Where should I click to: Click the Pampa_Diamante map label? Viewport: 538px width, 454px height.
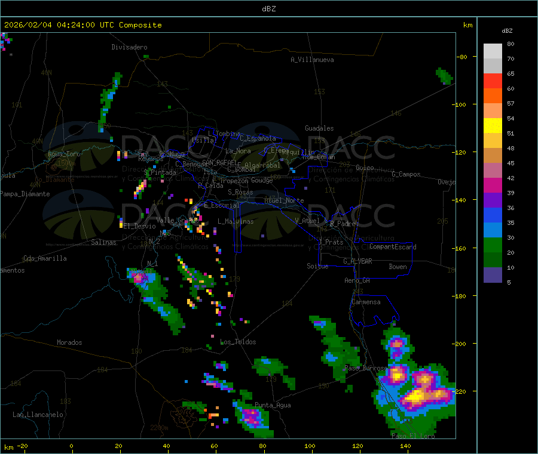25,194
